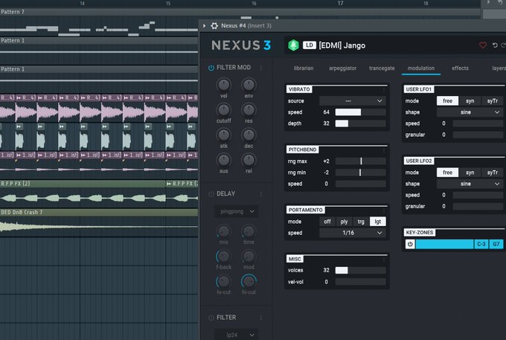Click the Filter Mod sus knob
Screen dimensions: 506x340
click(224, 160)
